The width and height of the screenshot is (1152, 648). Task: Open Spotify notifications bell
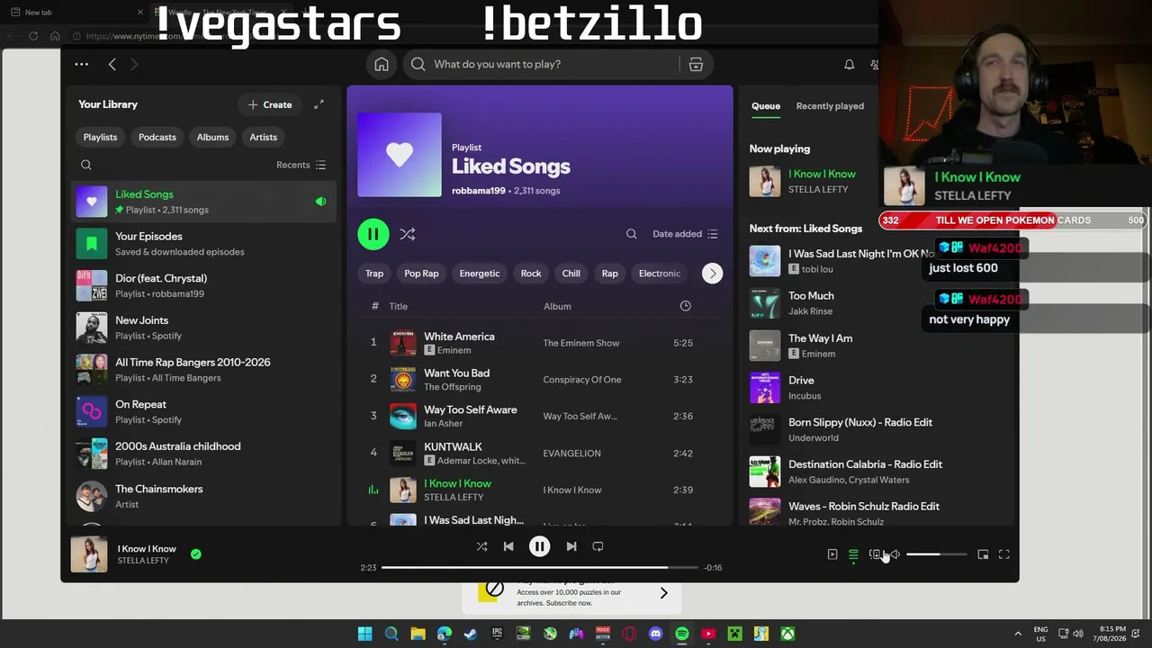[x=849, y=64]
